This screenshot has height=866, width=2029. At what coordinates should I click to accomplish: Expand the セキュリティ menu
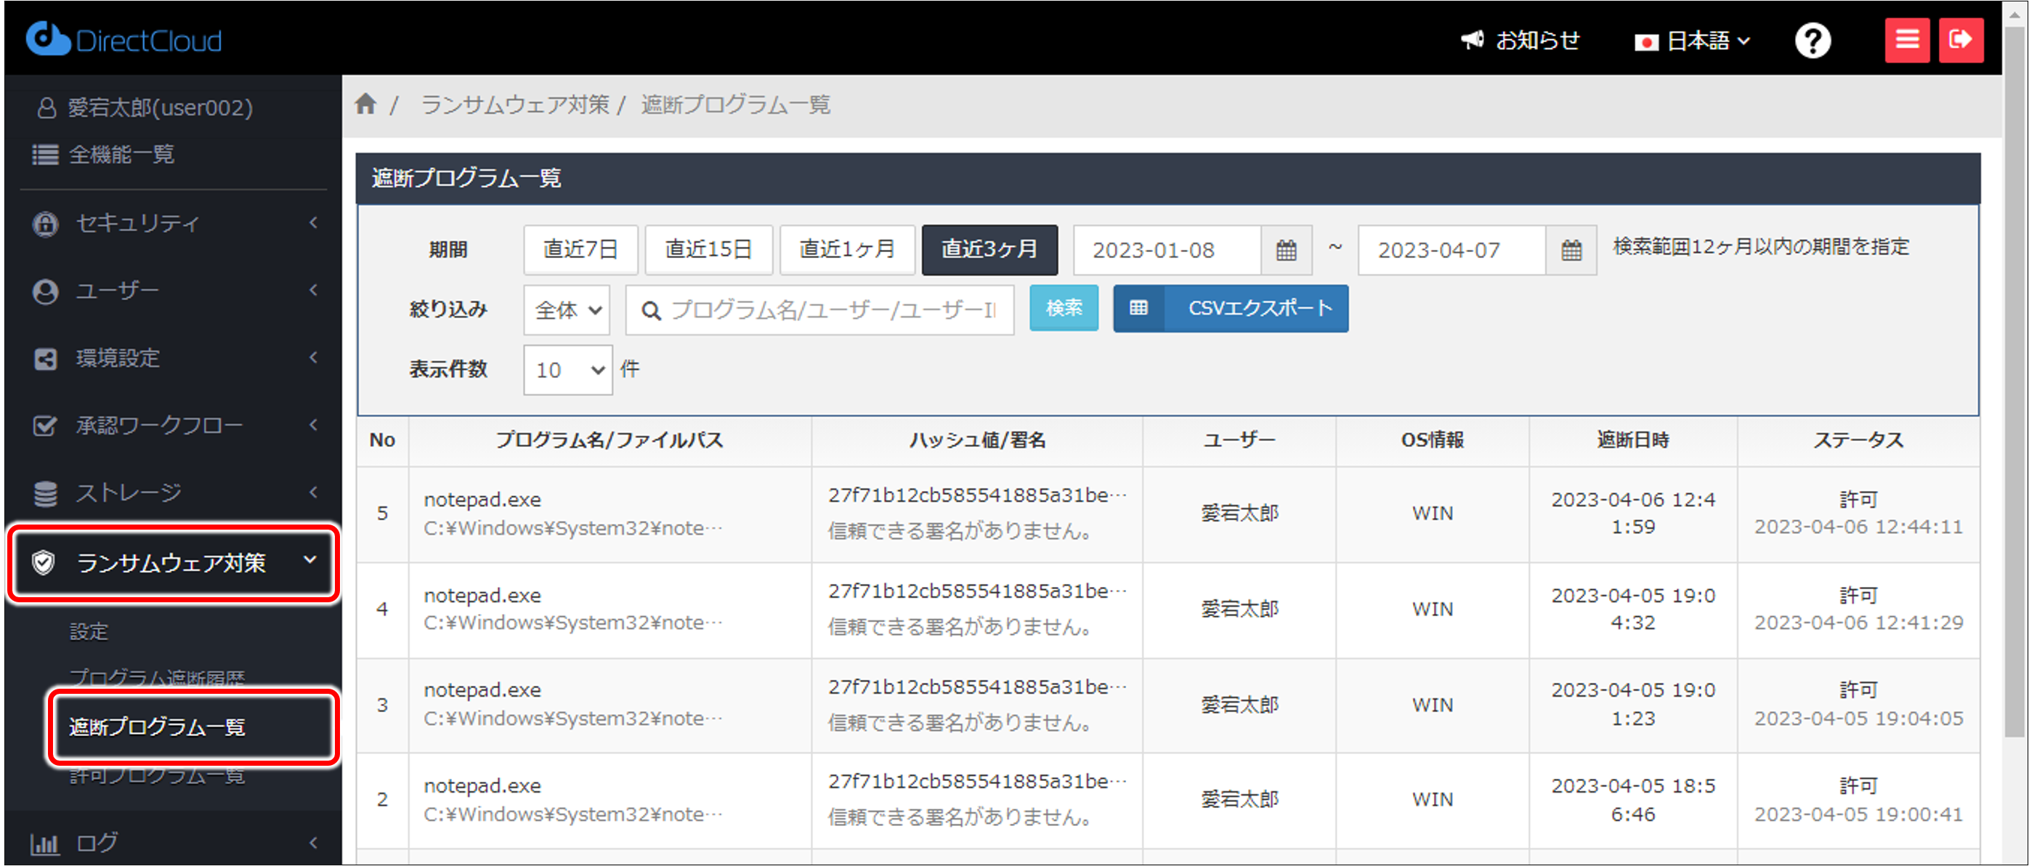click(x=314, y=222)
